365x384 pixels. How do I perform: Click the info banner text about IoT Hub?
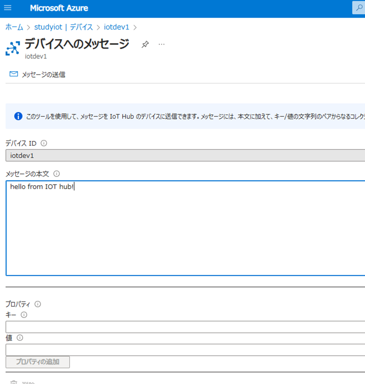[195, 116]
